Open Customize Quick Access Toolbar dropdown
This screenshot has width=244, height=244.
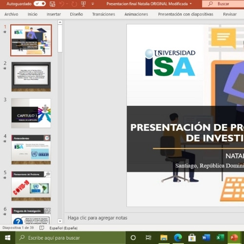pyautogui.click(x=93, y=4)
